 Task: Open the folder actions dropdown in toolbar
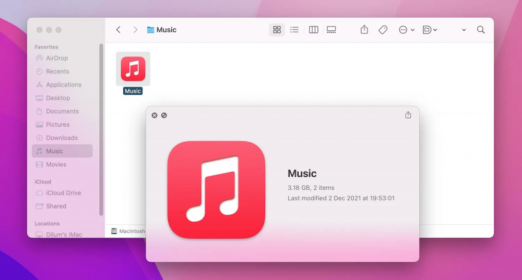pyautogui.click(x=430, y=30)
